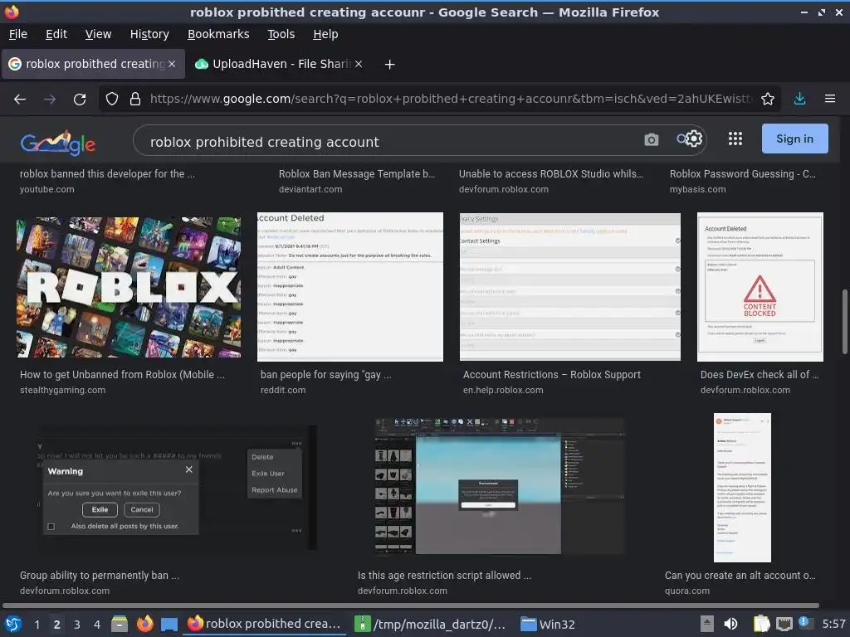Viewport: 850px width, 637px height.
Task: Open 'Is this age restriction script allowed' result
Action: click(445, 576)
